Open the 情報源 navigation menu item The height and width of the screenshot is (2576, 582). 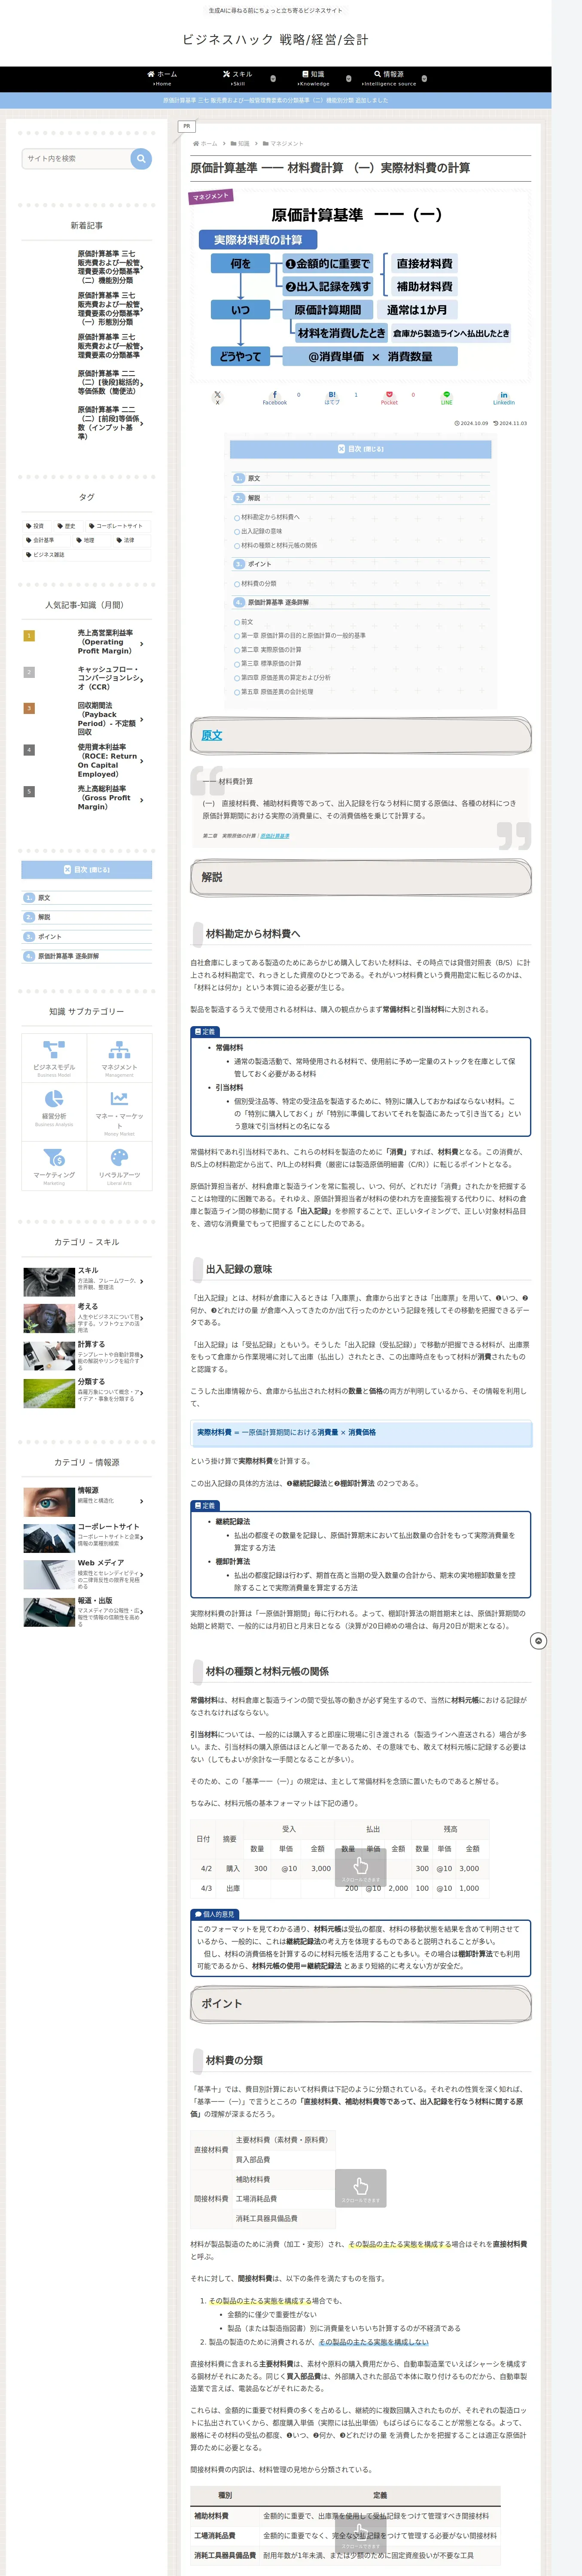tap(389, 79)
